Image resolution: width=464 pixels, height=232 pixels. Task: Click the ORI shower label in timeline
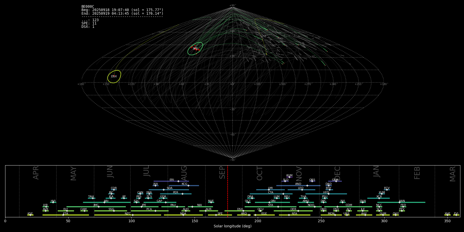273,201
